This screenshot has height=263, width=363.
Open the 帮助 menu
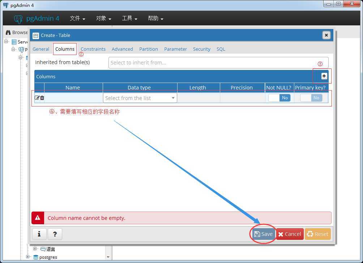(155, 18)
